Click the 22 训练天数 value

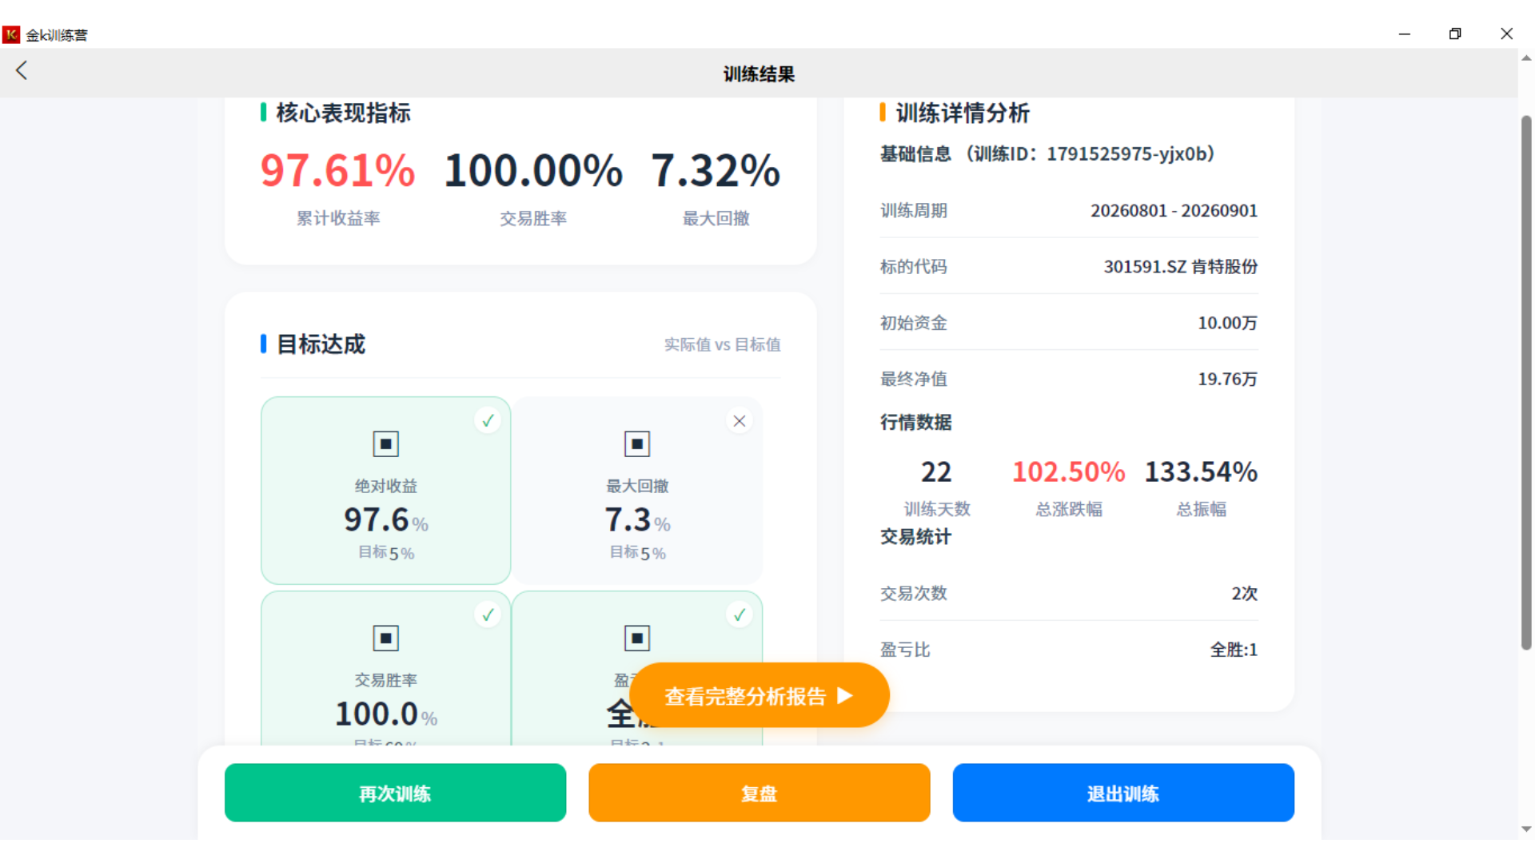pyautogui.click(x=936, y=471)
